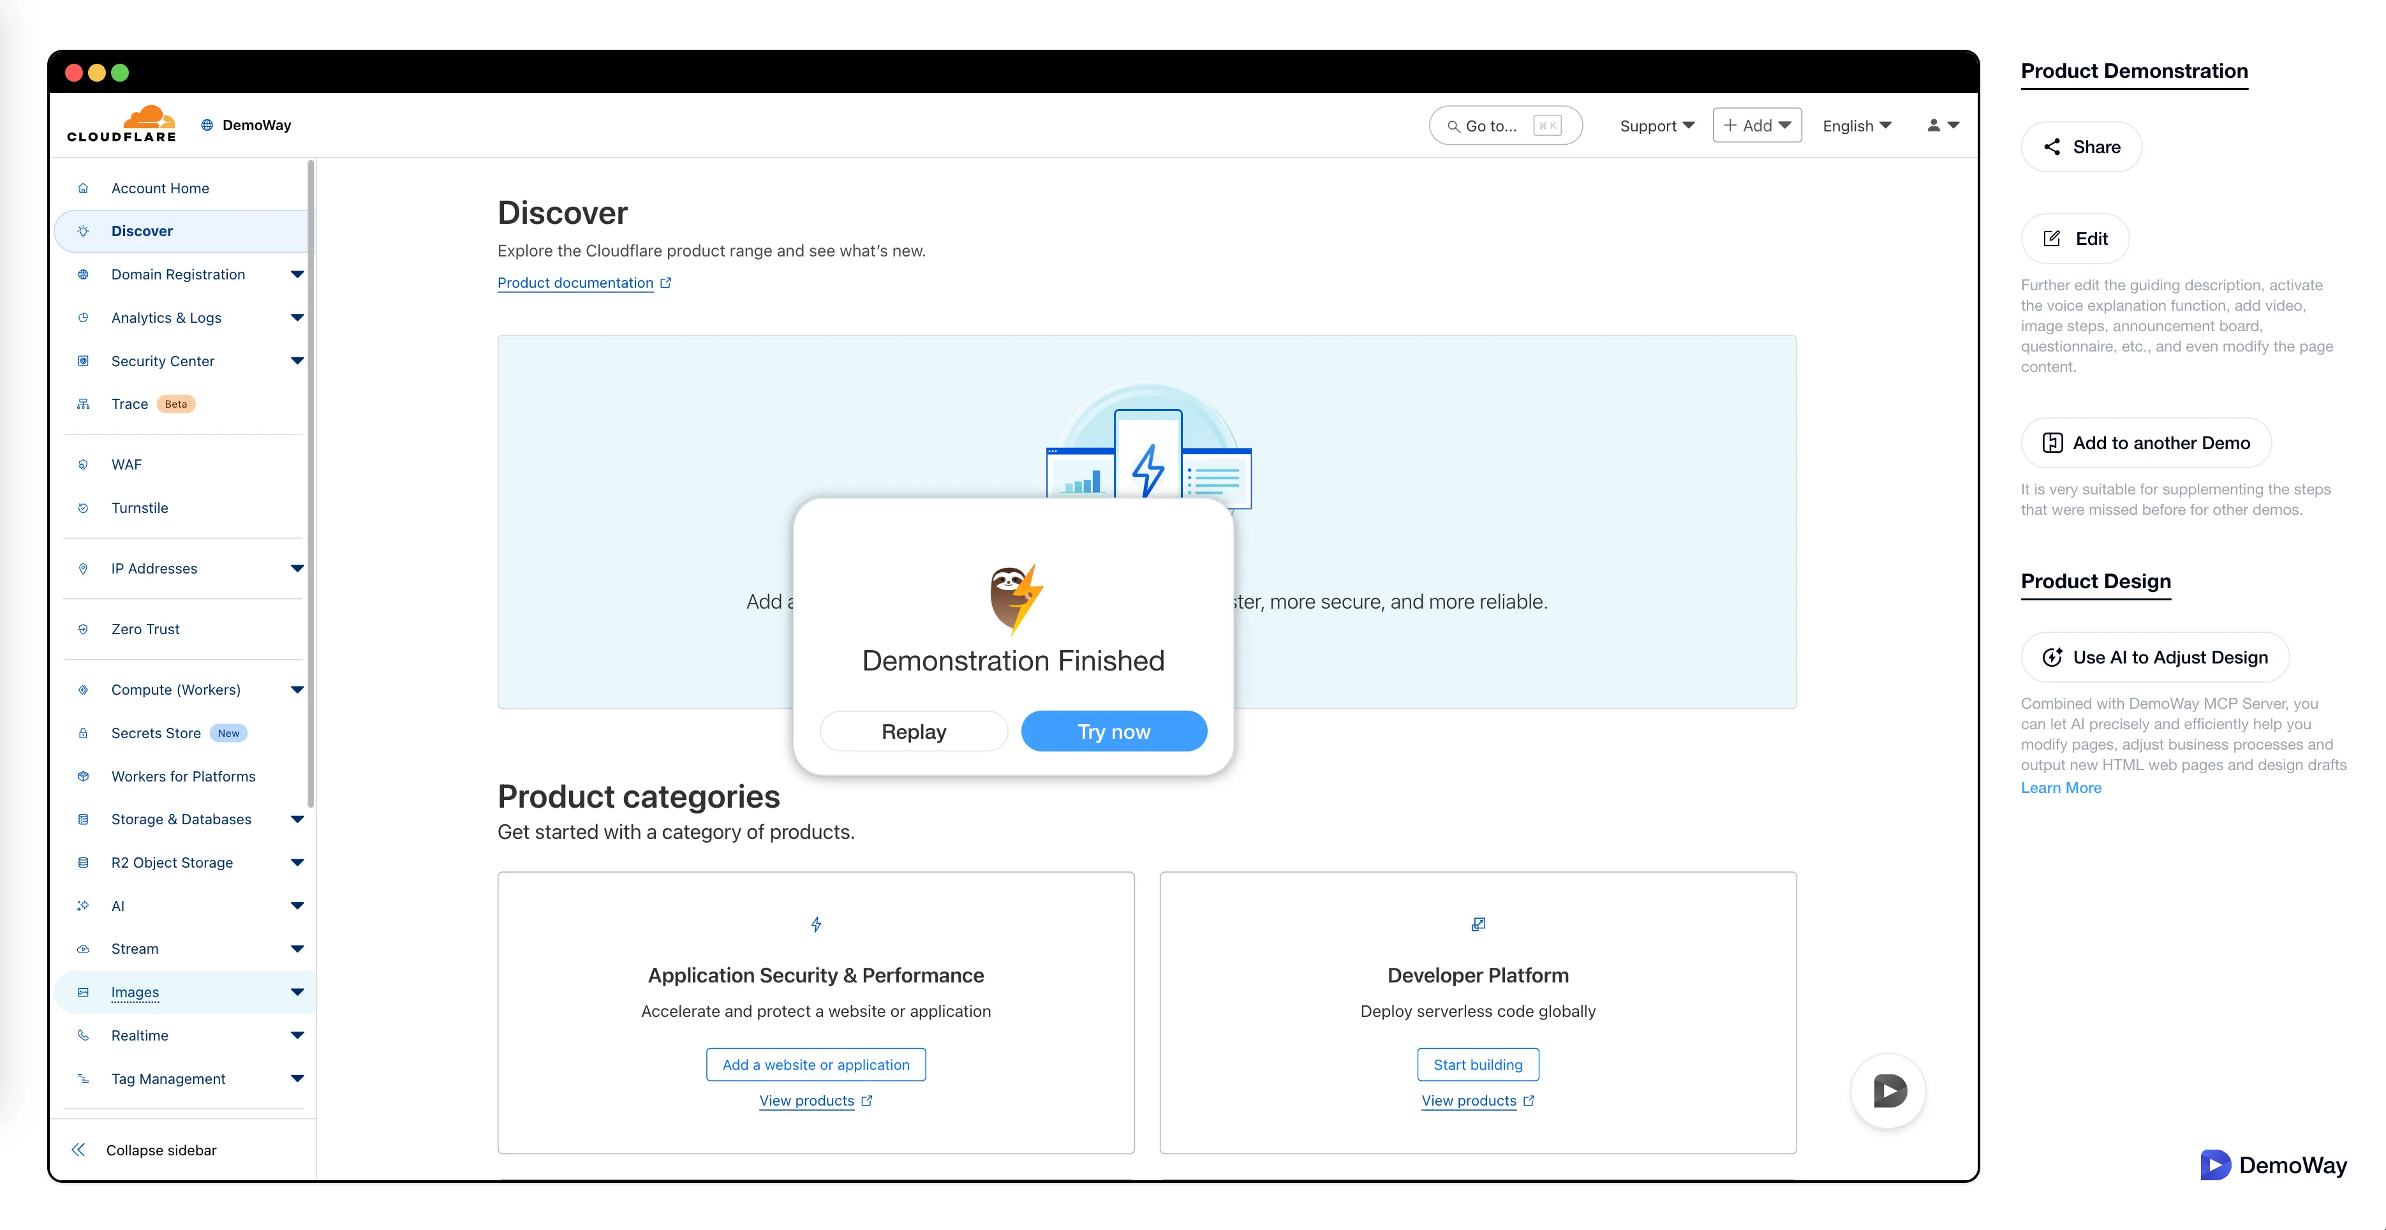Click Add a website or application
2386x1230 pixels.
(x=816, y=1064)
